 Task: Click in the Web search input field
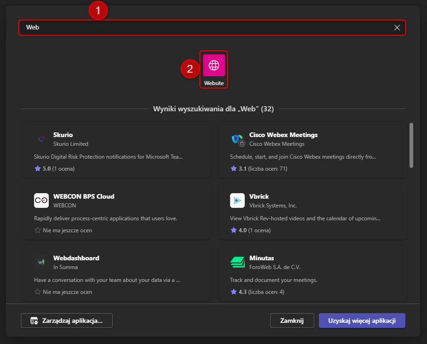(202, 28)
